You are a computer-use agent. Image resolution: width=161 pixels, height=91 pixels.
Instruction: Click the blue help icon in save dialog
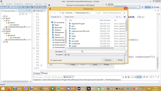pos(125,17)
